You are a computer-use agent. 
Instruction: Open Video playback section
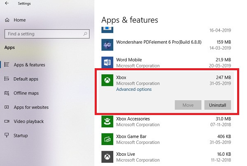coord(29,121)
